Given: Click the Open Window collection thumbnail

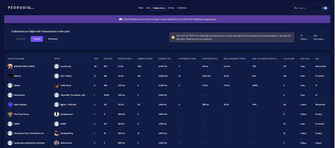Looking at the screenshot, I should 10,105.
